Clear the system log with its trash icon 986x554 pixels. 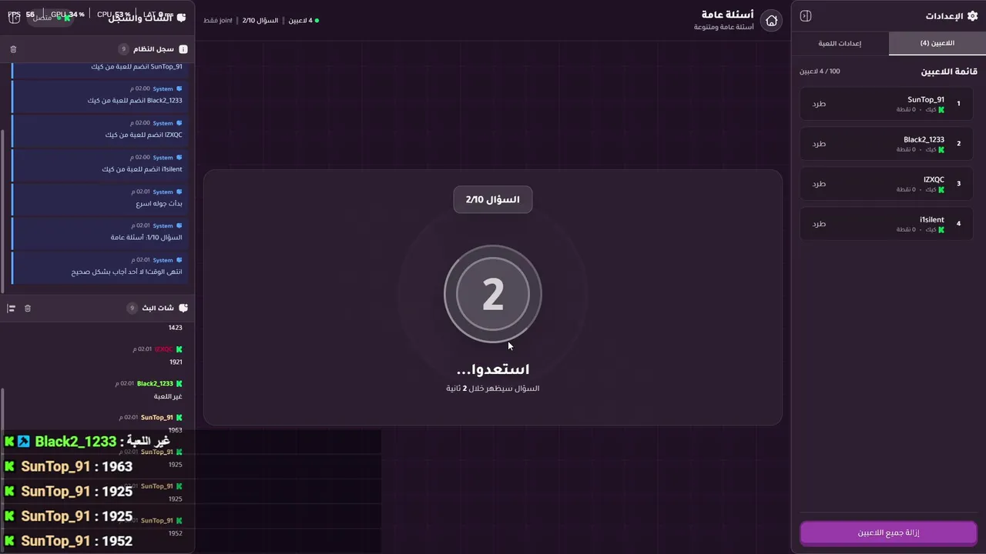pyautogui.click(x=13, y=49)
